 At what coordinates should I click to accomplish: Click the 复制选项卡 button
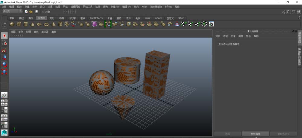pyautogui.click(x=284, y=134)
